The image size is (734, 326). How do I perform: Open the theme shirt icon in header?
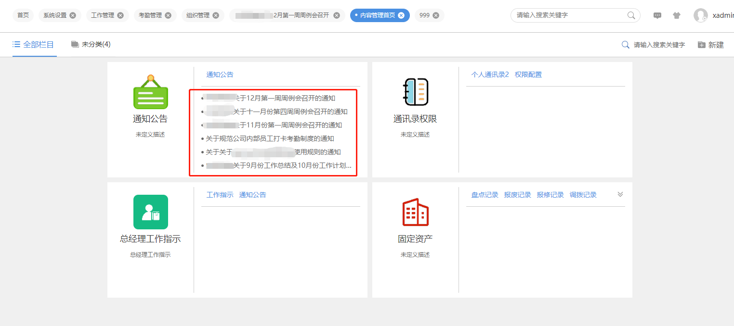coord(677,15)
